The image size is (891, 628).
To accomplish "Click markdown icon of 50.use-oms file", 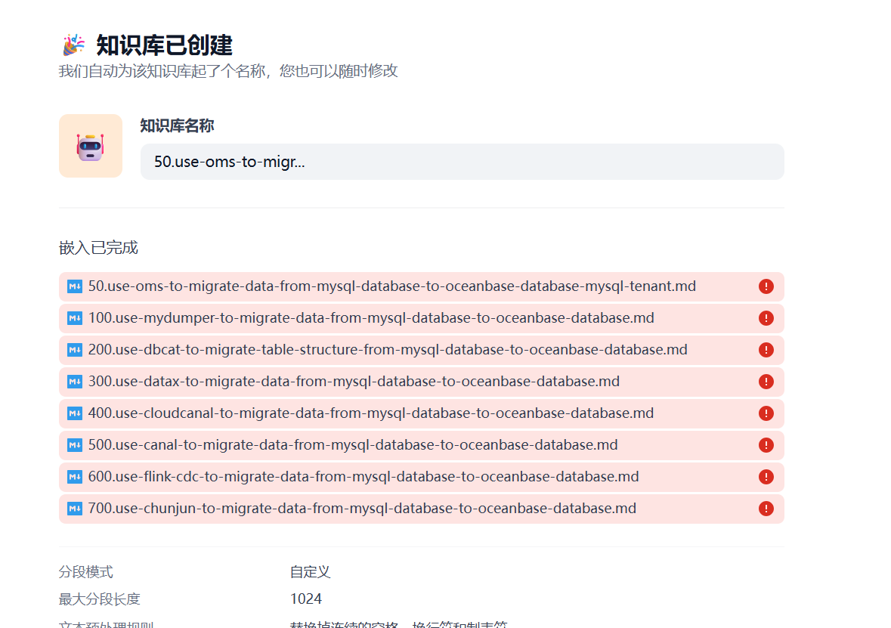I will point(75,286).
